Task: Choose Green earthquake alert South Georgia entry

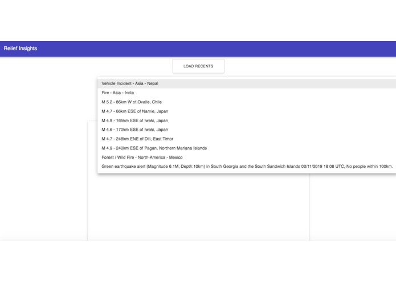Action: tap(247, 167)
